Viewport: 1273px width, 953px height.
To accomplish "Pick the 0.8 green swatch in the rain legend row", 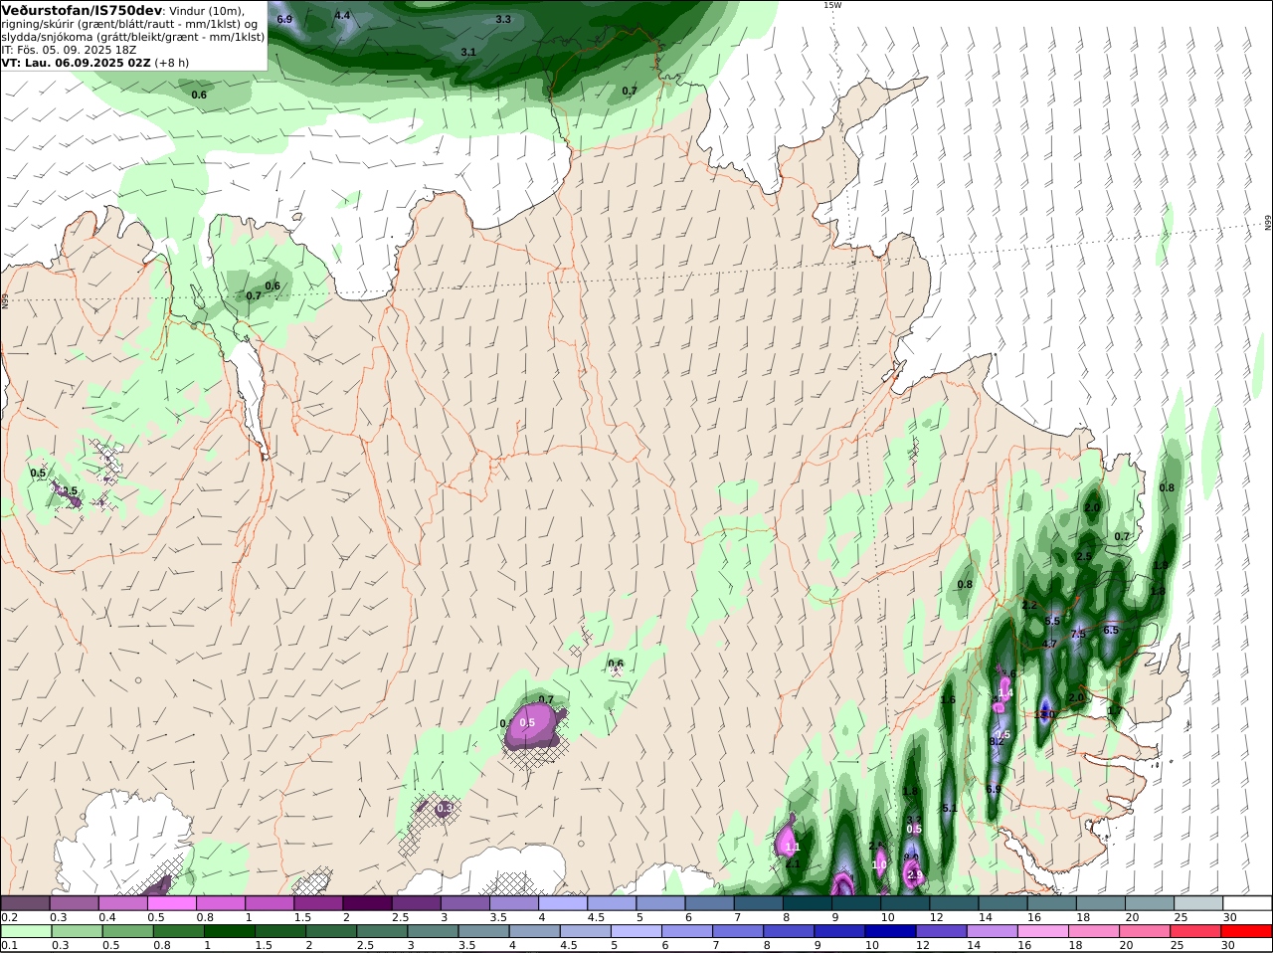I will pyautogui.click(x=178, y=931).
